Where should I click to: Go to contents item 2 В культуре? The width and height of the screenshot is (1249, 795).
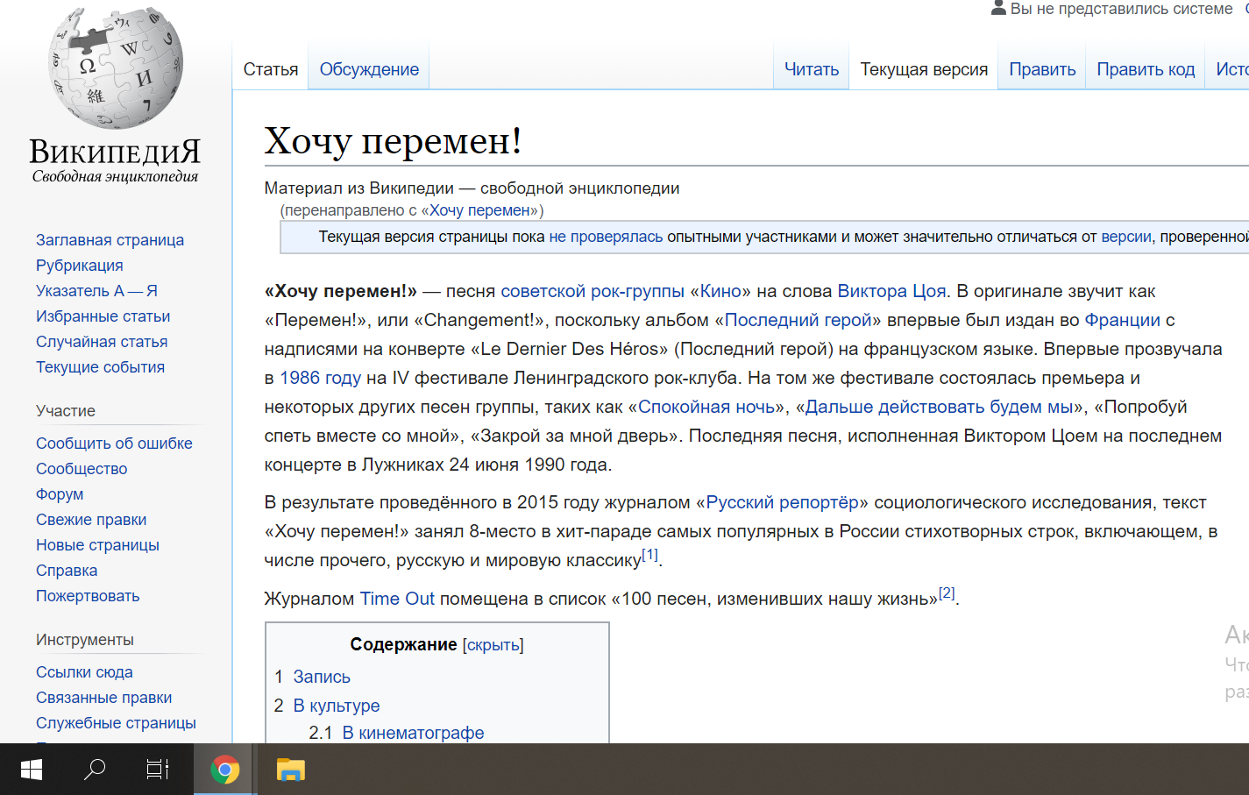pos(337,706)
